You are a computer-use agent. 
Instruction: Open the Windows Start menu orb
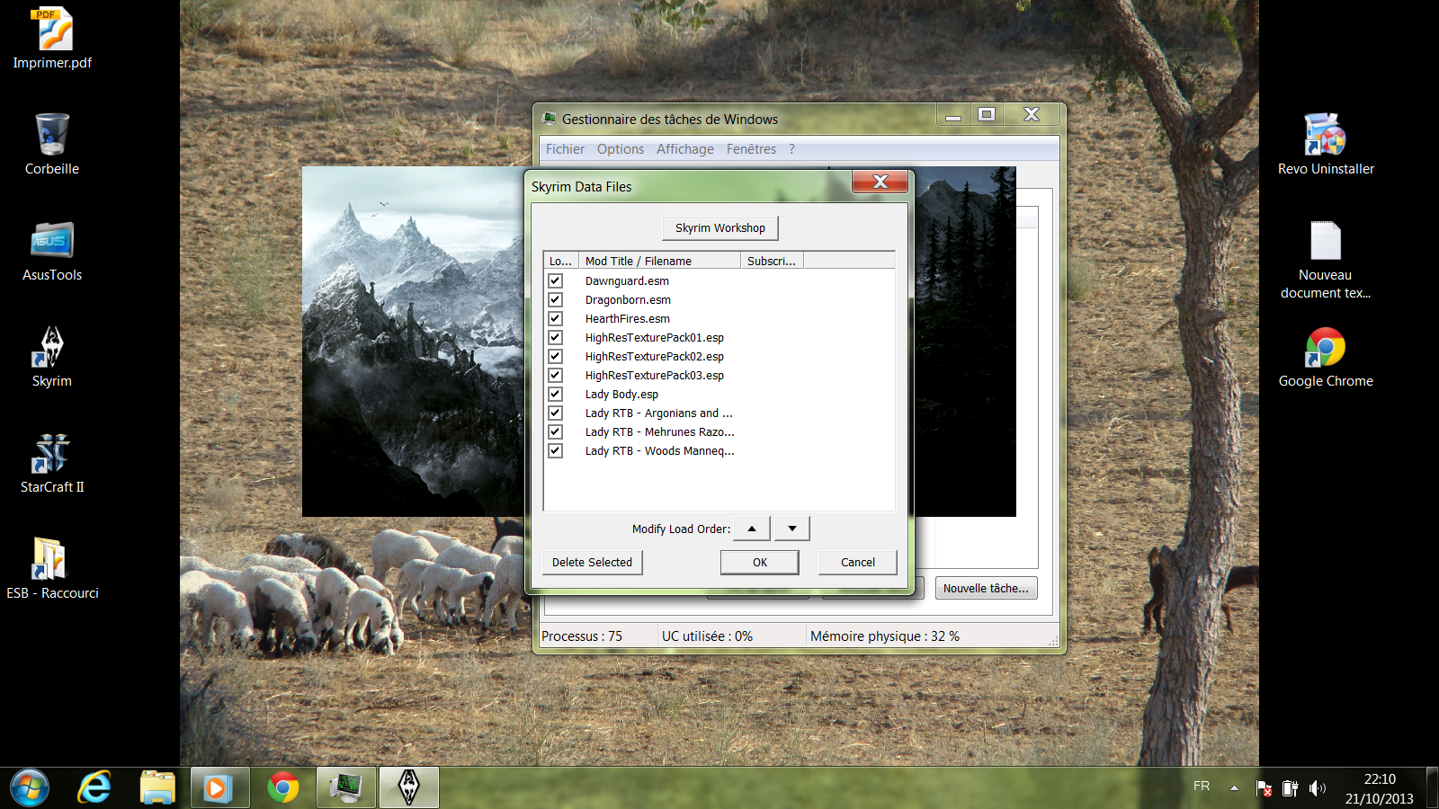30,788
